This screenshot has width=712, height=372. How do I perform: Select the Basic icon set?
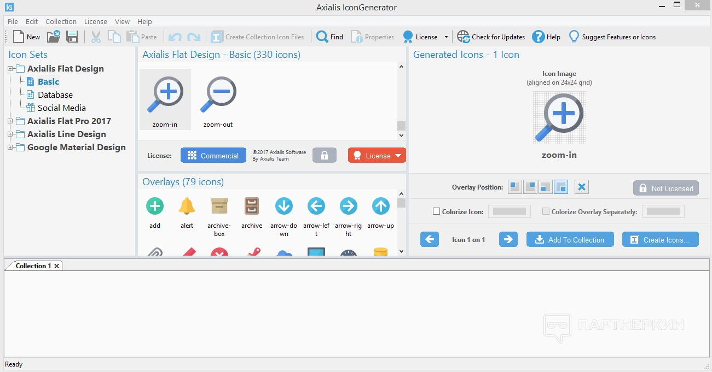(x=48, y=81)
